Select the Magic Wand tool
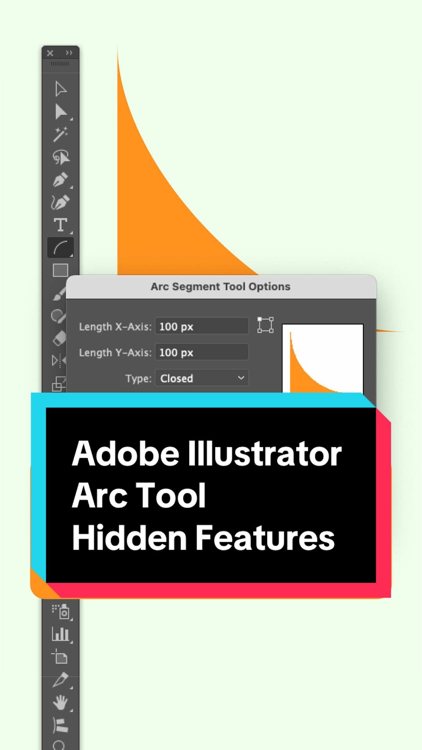 61,134
